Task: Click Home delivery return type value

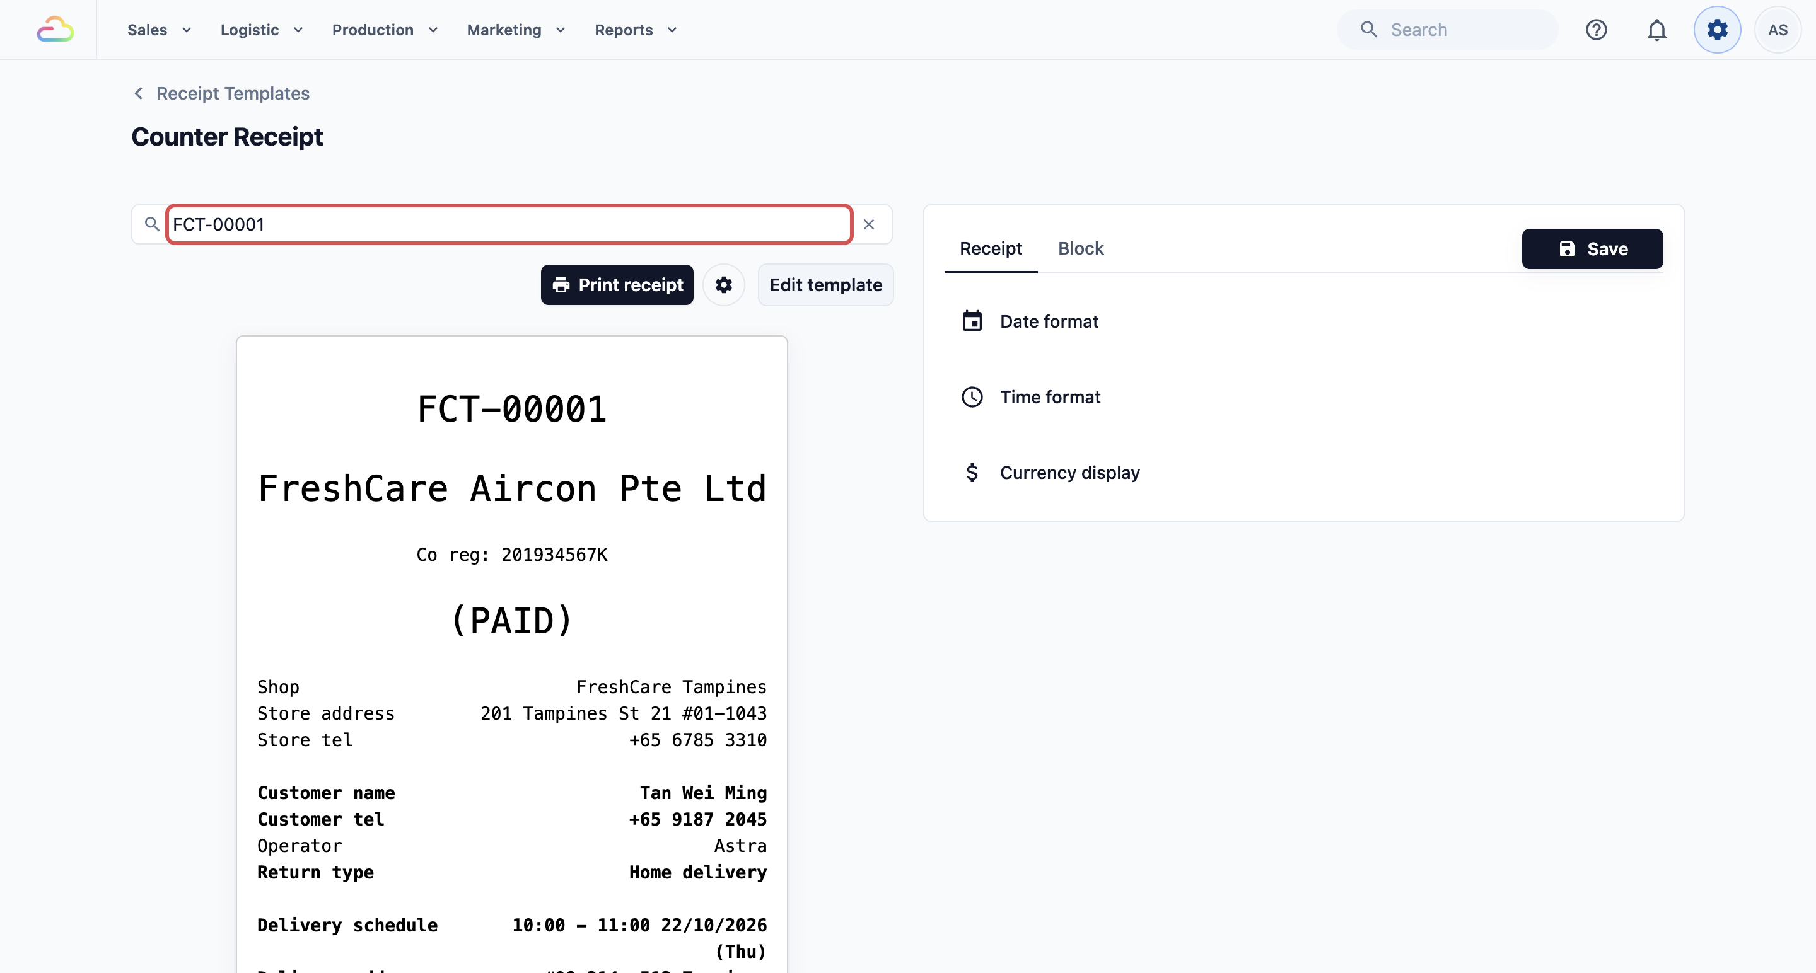Action: click(x=698, y=872)
